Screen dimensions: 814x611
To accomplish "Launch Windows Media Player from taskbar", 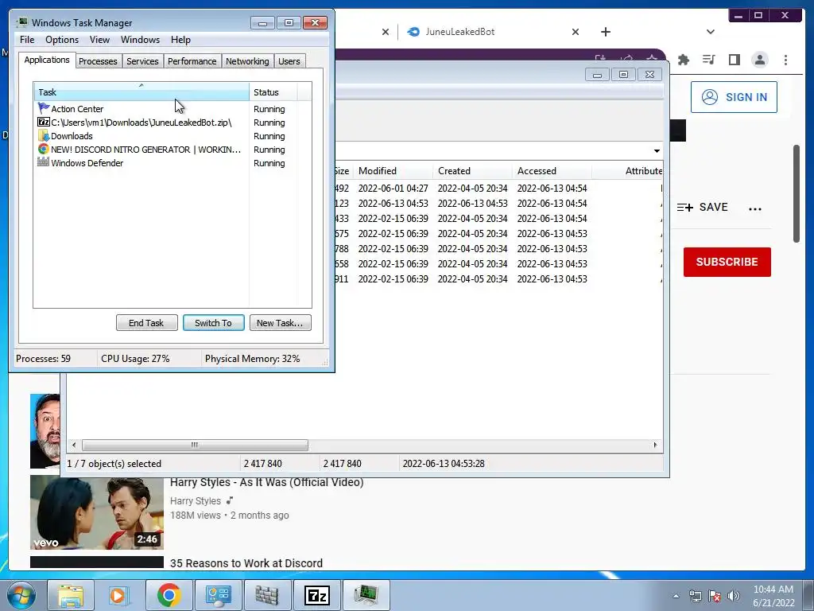I will point(119,595).
